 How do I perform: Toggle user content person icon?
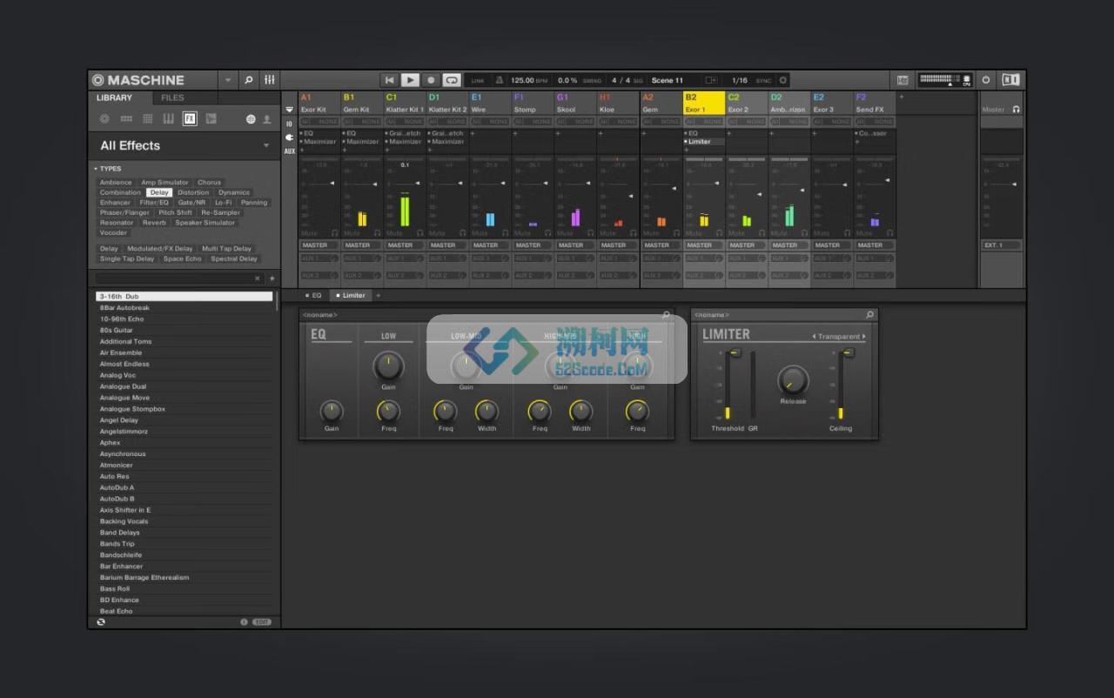267,119
